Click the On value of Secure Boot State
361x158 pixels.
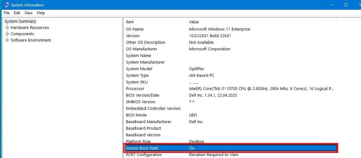192,148
